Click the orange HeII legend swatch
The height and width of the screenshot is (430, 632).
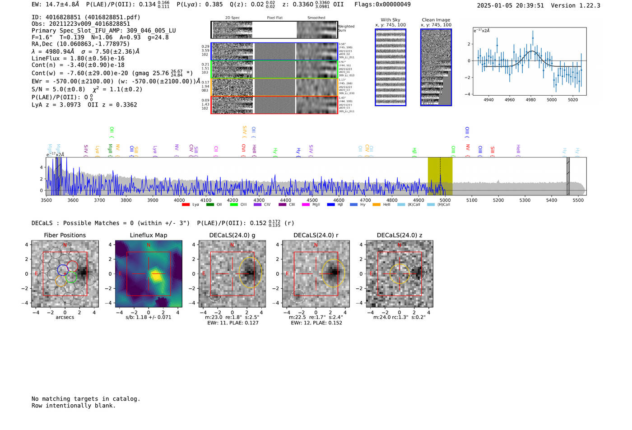point(376,205)
